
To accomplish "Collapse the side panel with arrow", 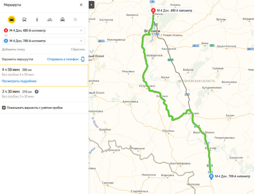I will point(91,5).
